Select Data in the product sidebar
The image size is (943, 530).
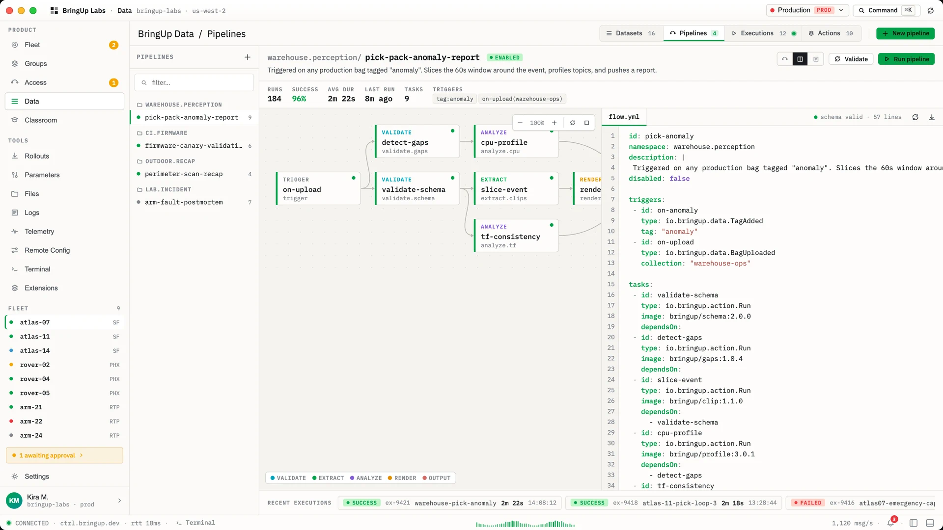coord(64,102)
